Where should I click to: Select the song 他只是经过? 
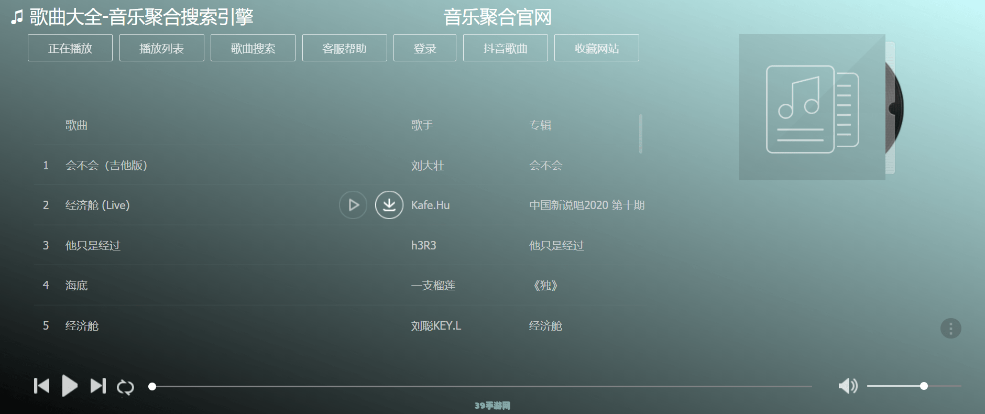tap(93, 245)
